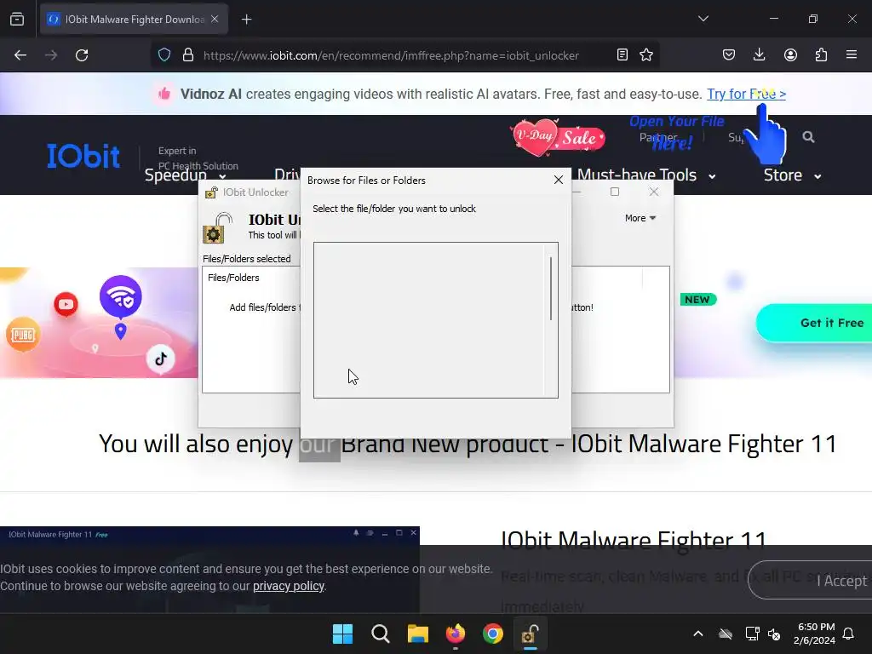Viewport: 872px width, 654px height.
Task: Click the YouTube icon in the banner
Action: point(66,304)
